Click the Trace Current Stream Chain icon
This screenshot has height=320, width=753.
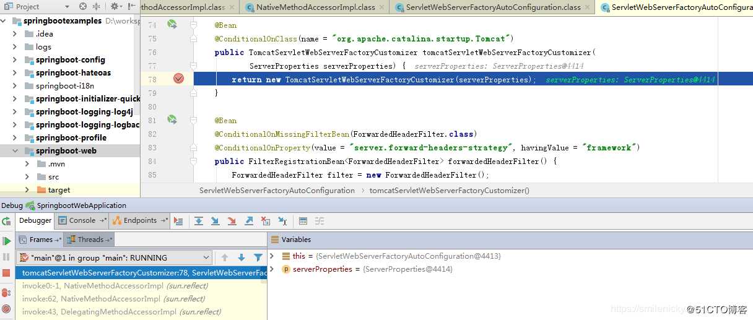(320, 220)
